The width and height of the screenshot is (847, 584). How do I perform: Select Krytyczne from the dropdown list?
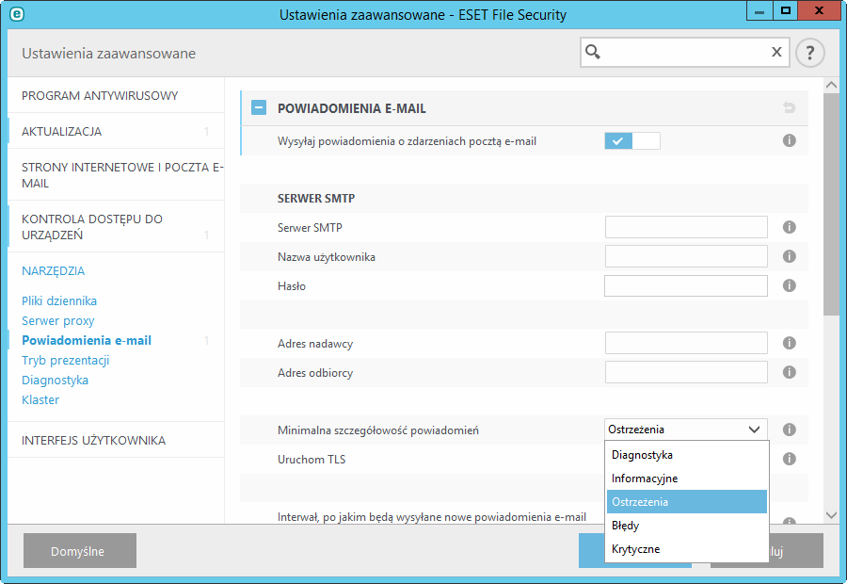click(x=687, y=549)
